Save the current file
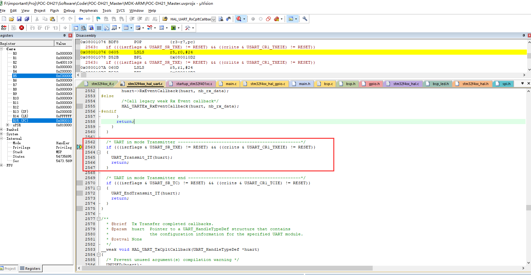Screen dimensions: 531x275 [19, 19]
